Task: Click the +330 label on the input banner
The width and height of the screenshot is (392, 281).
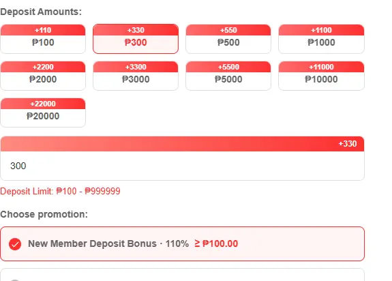Action: pyautogui.click(x=348, y=144)
